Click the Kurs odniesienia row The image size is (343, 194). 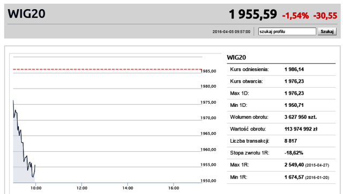coord(281,69)
